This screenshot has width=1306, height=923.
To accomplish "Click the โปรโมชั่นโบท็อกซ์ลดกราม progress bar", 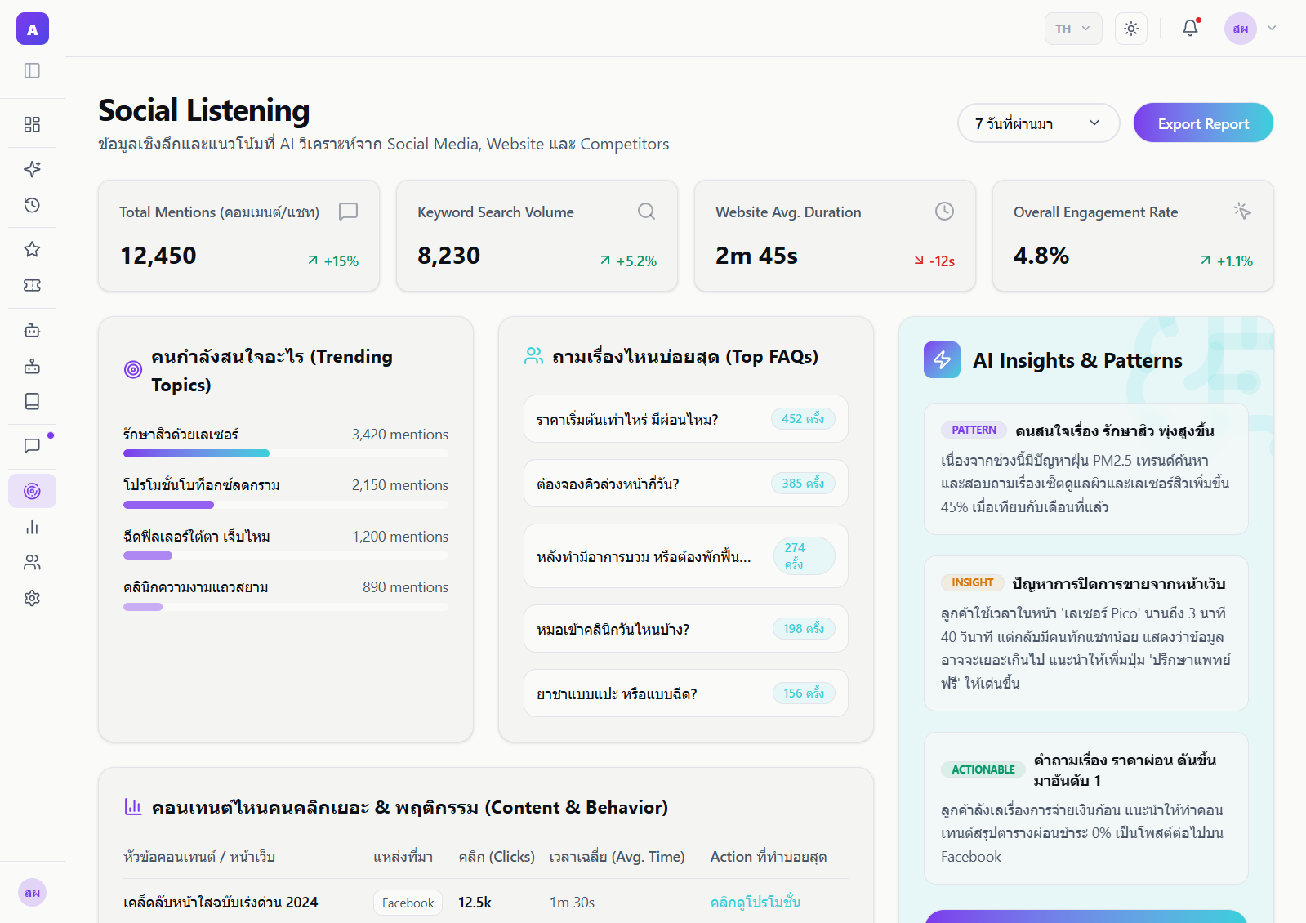I will (286, 505).
